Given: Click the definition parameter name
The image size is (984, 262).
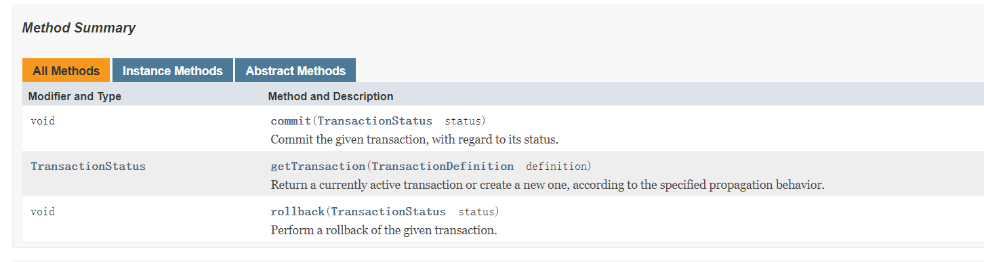Looking at the screenshot, I should [556, 166].
